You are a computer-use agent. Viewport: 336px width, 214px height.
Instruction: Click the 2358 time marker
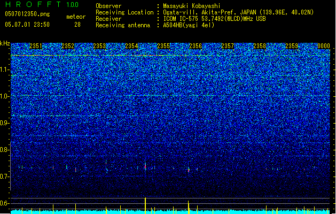(x=260, y=46)
